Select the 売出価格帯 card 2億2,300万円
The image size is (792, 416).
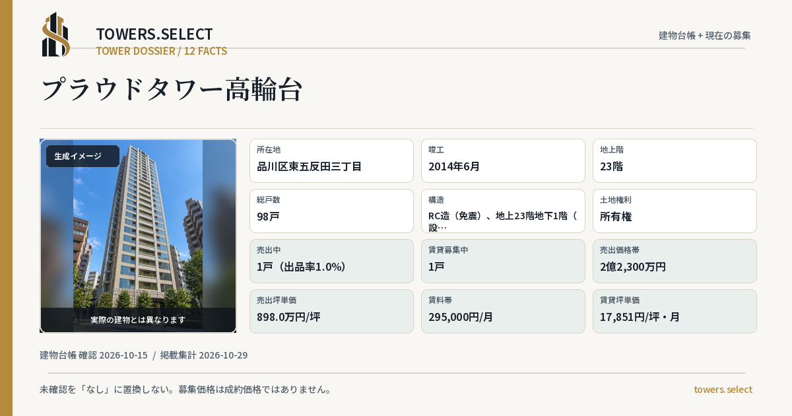pos(675,261)
